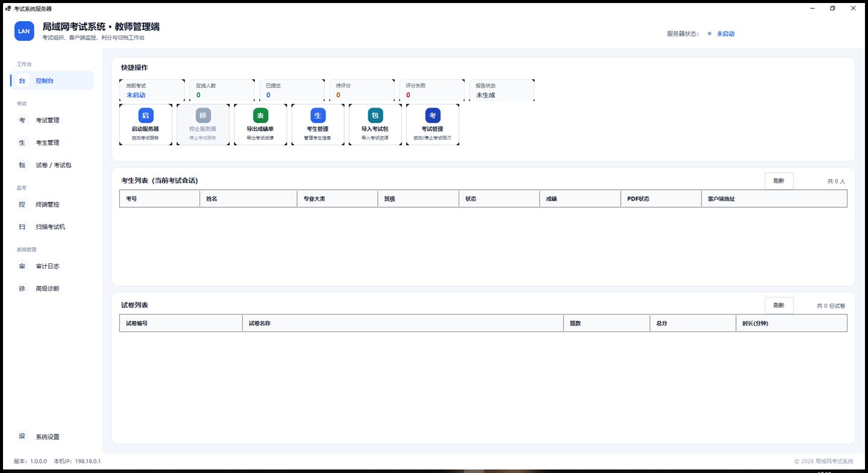Click the 试卷名称 column header

click(x=403, y=324)
